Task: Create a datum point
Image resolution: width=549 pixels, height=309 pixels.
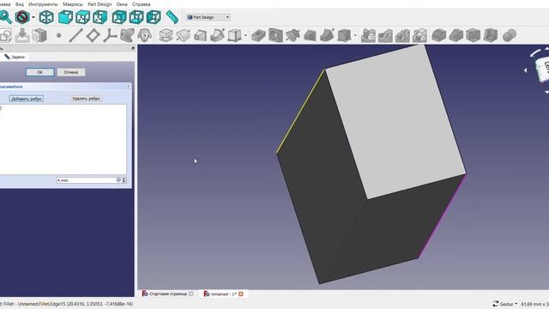Action: point(59,35)
